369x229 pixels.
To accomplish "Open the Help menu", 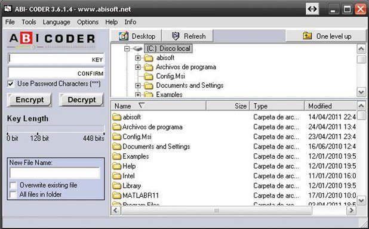I will coord(111,22).
